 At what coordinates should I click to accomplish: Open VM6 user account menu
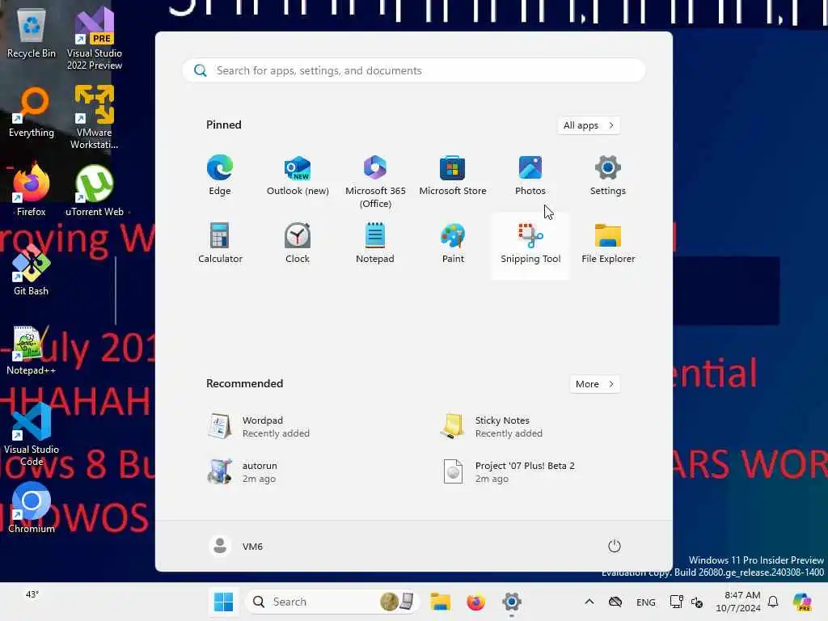coord(236,546)
